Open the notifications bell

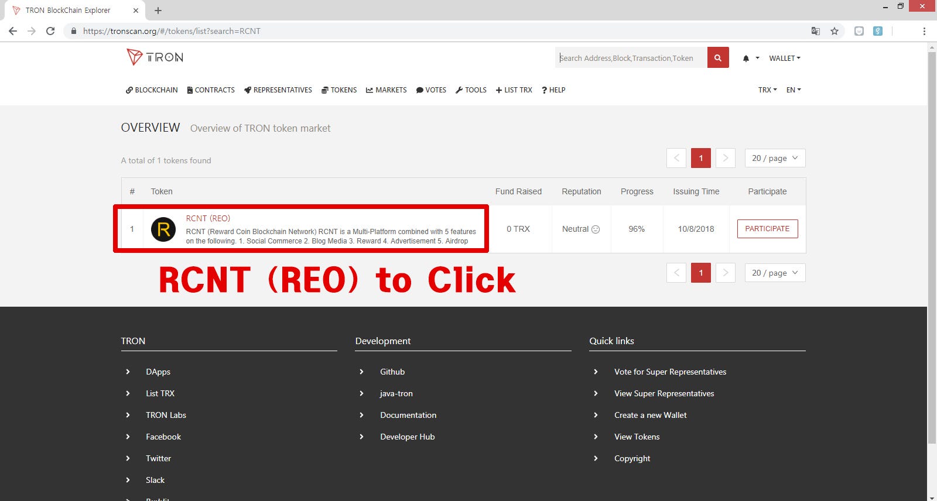[x=746, y=59]
